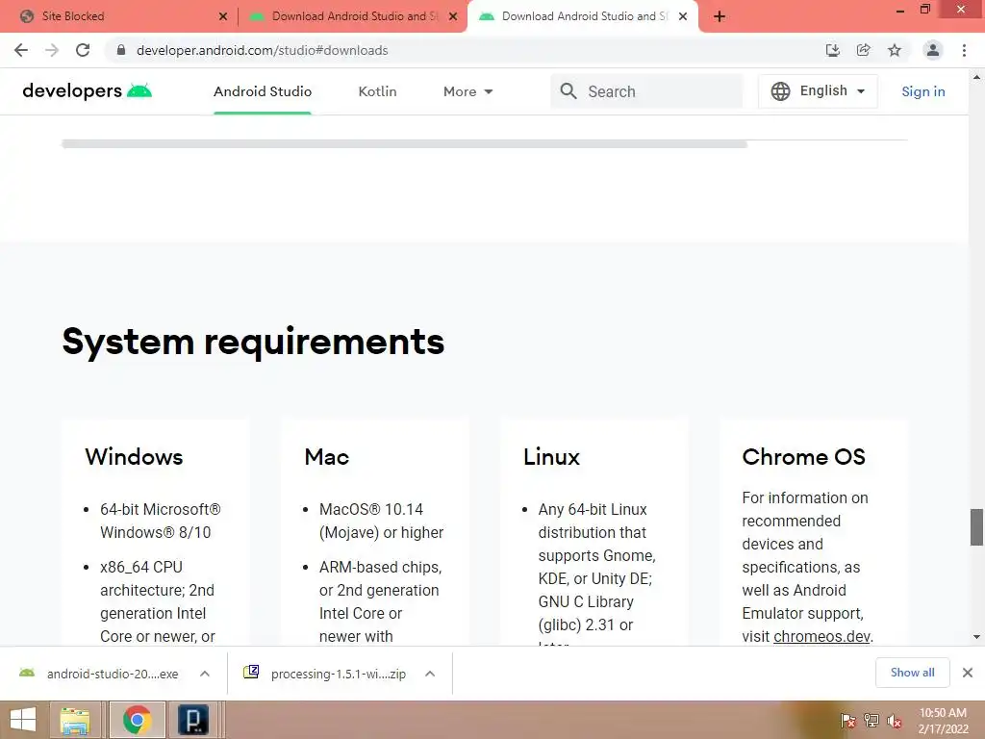The width and height of the screenshot is (985, 739).
Task: Bookmark page with star icon
Action: (895, 50)
